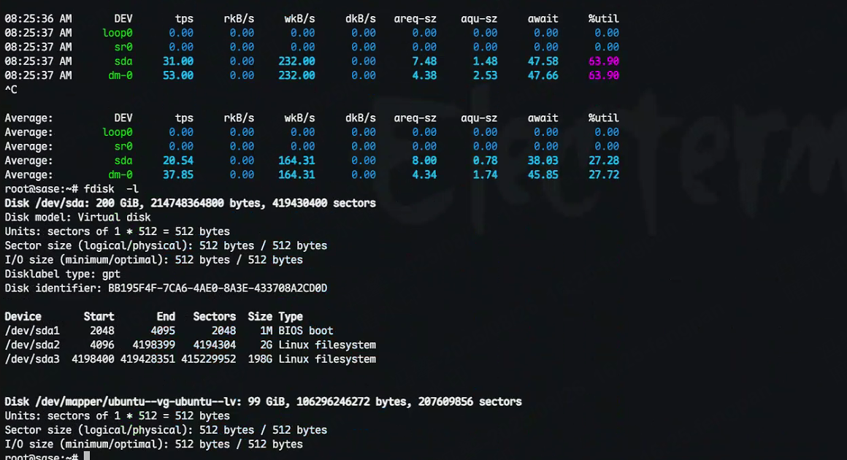Select 'Linux filesystem' in the /dev/sda2 row
Screen dimensions: 847x460
coord(327,345)
